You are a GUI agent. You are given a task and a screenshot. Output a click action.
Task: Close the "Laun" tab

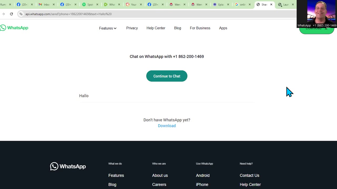[293, 4]
